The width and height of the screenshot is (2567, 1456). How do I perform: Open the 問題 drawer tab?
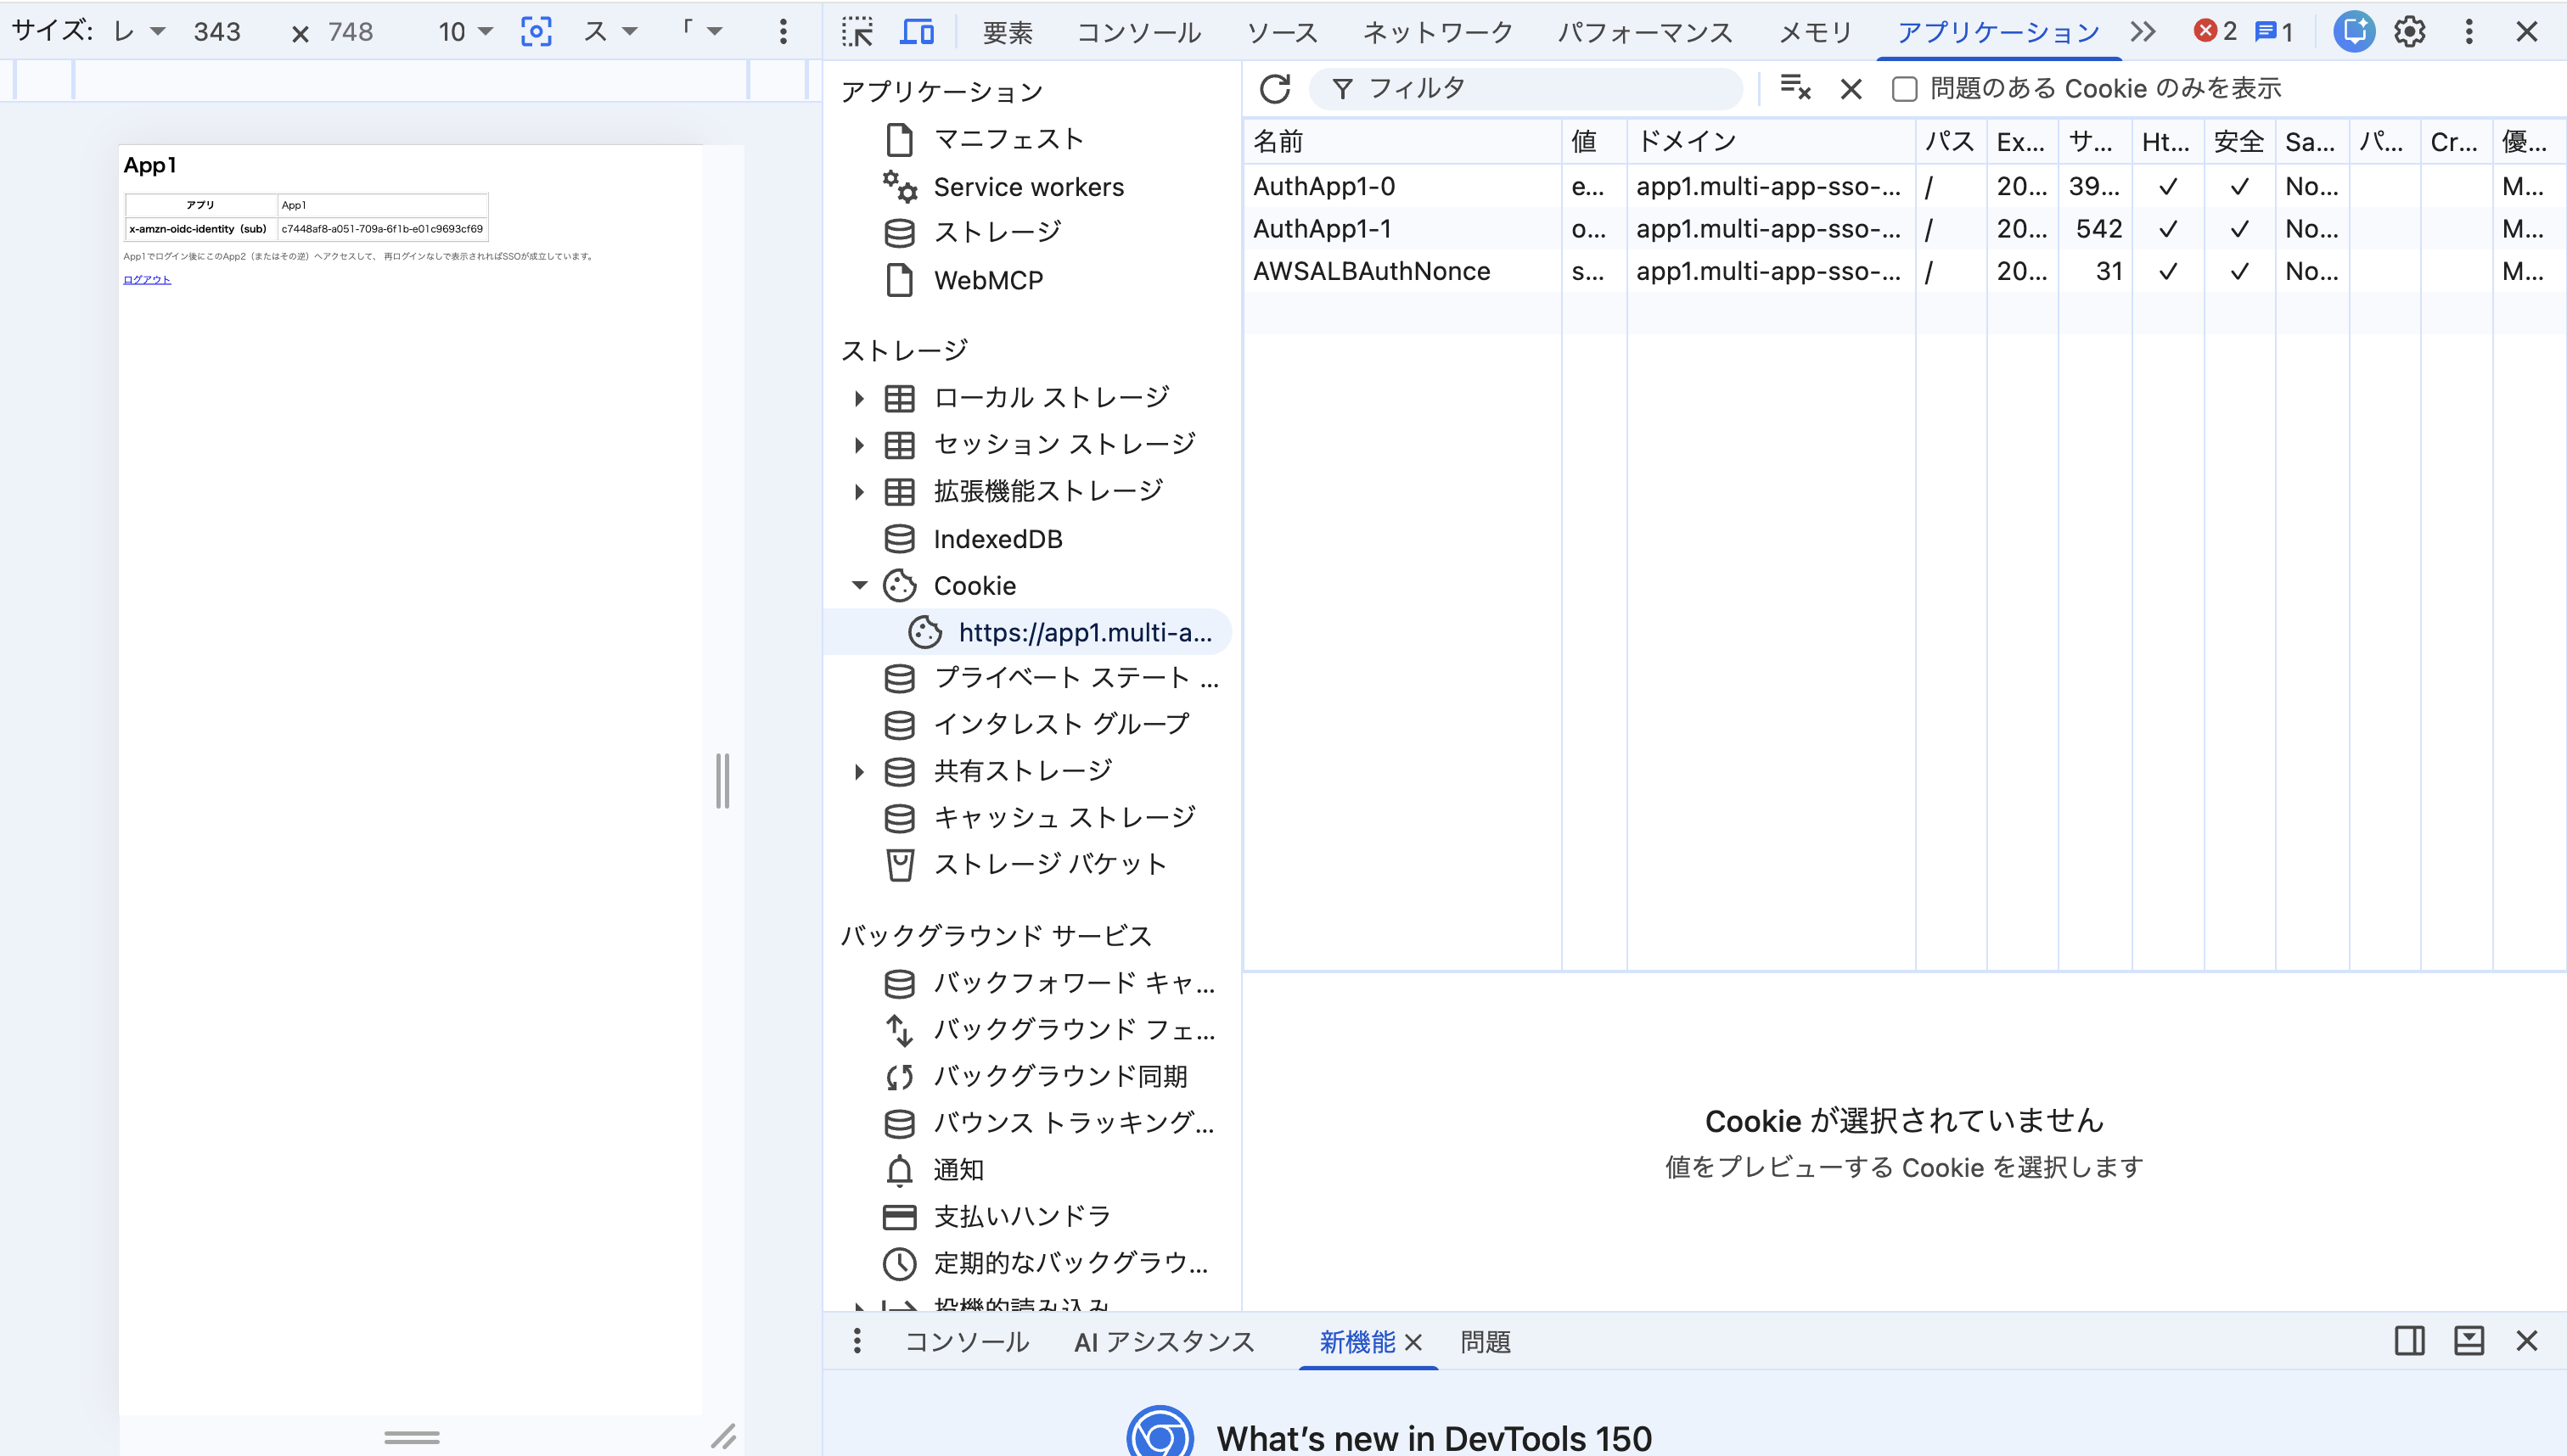1486,1342
